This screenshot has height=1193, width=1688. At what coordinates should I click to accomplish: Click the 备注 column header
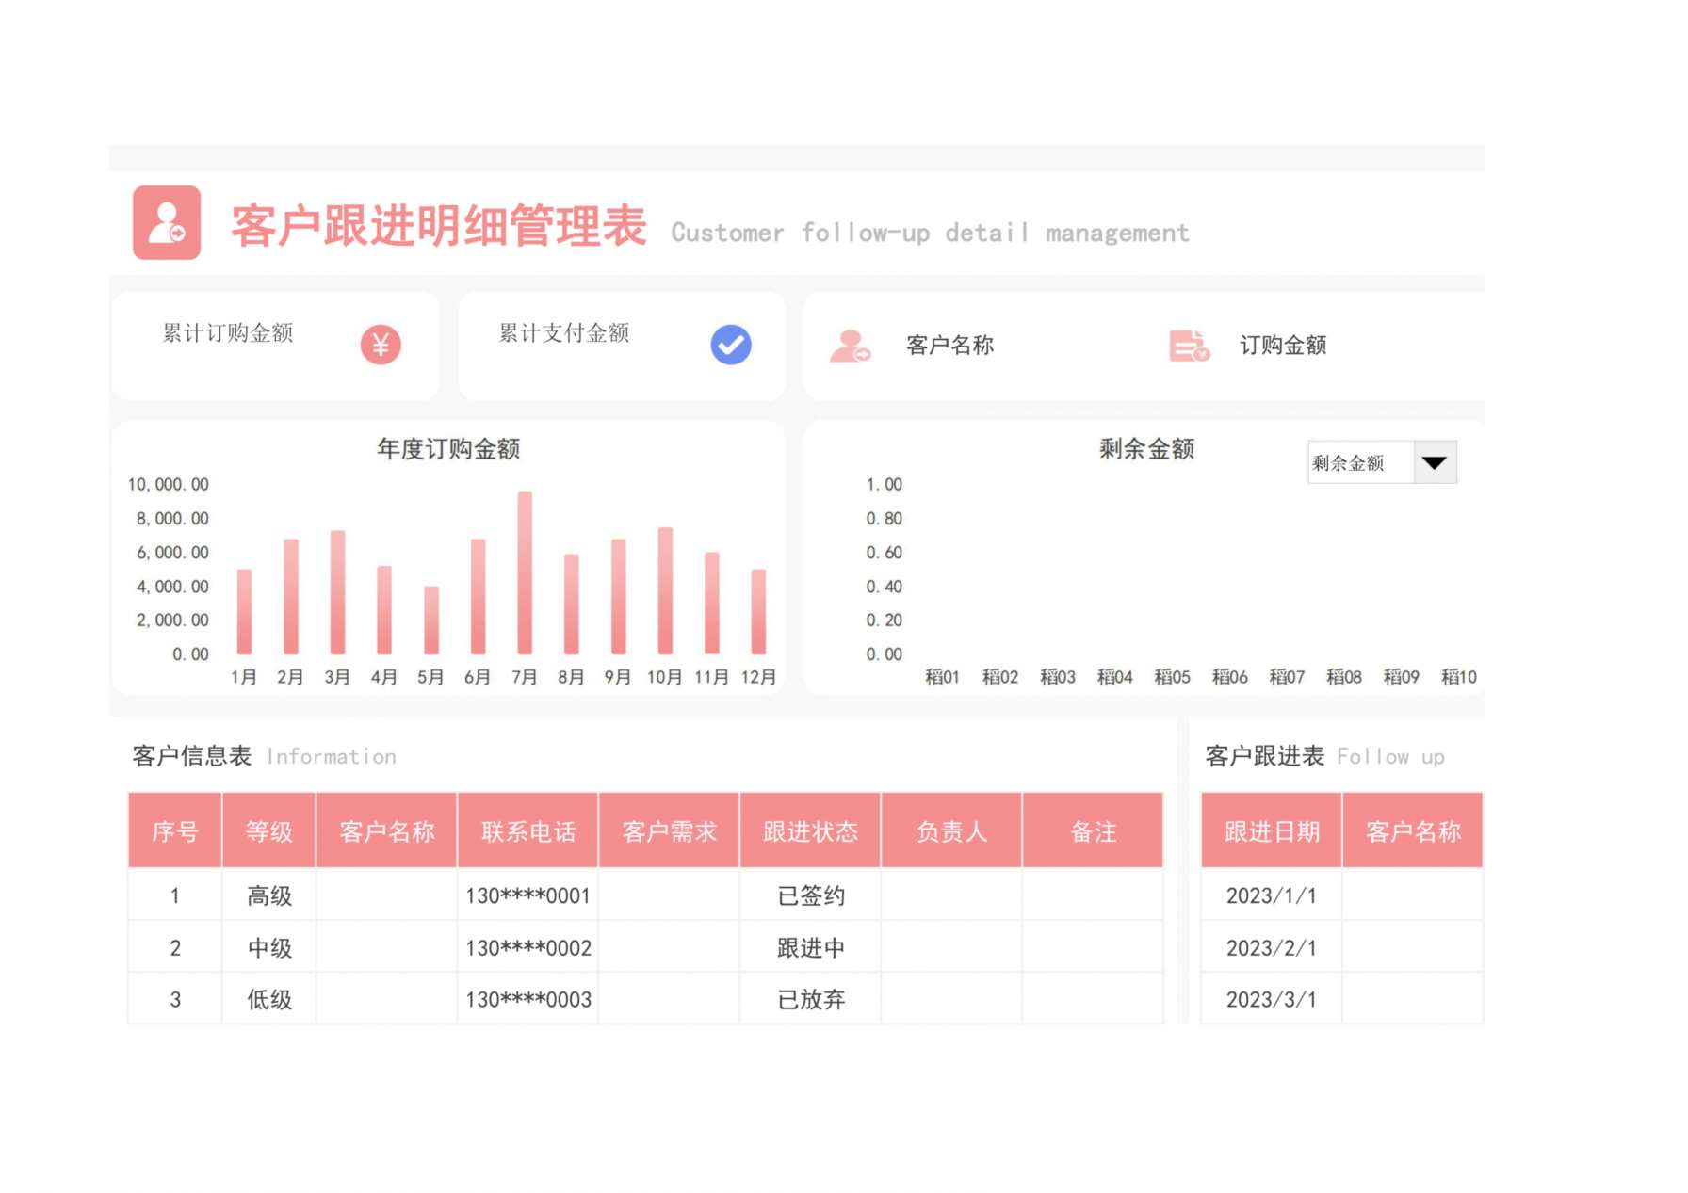[x=1094, y=830]
